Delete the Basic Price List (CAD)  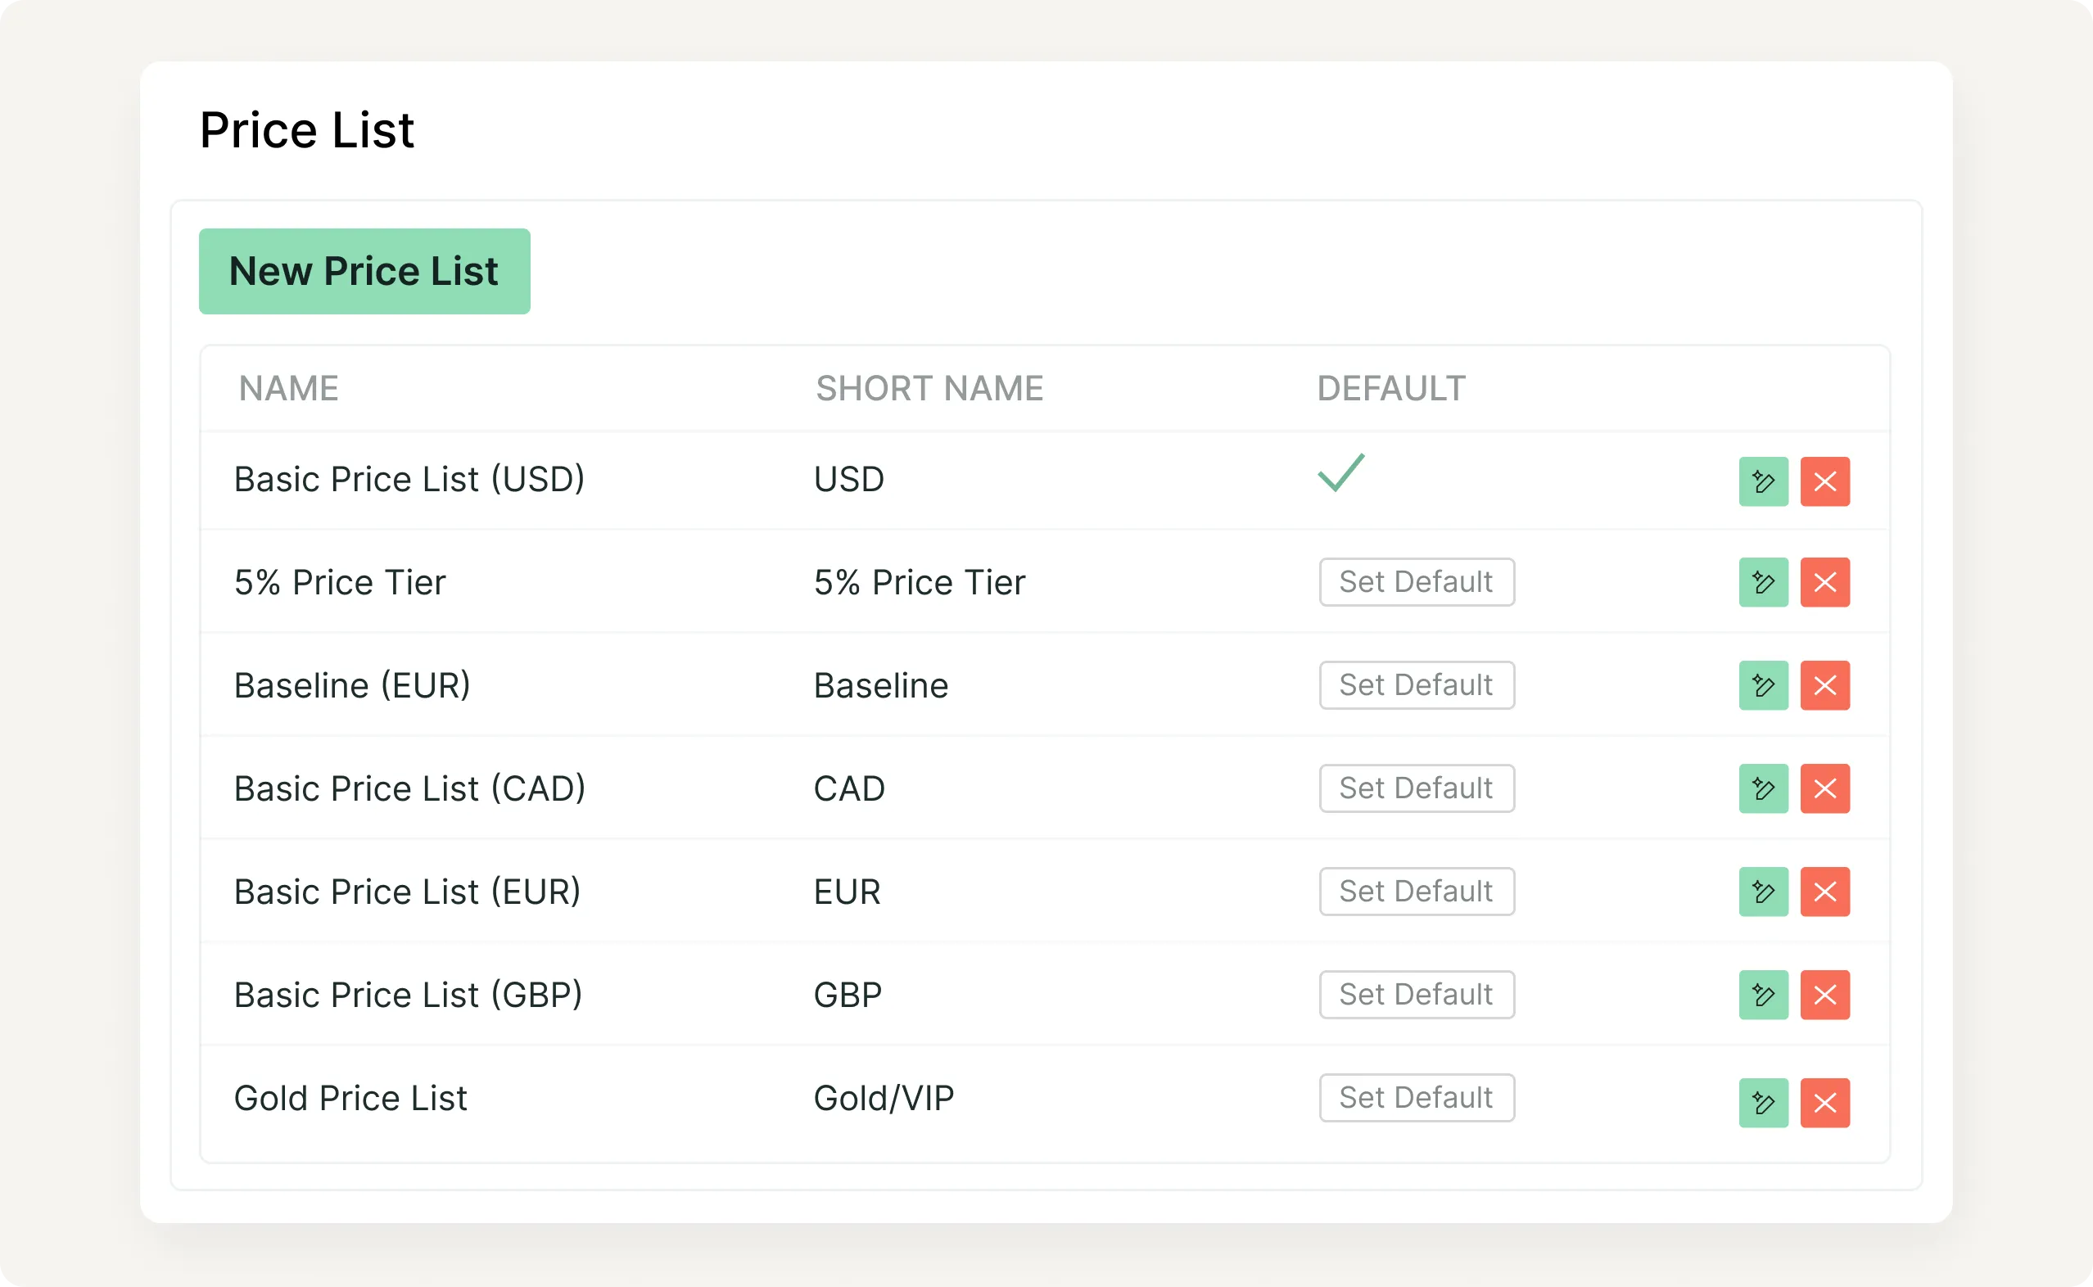pos(1824,788)
